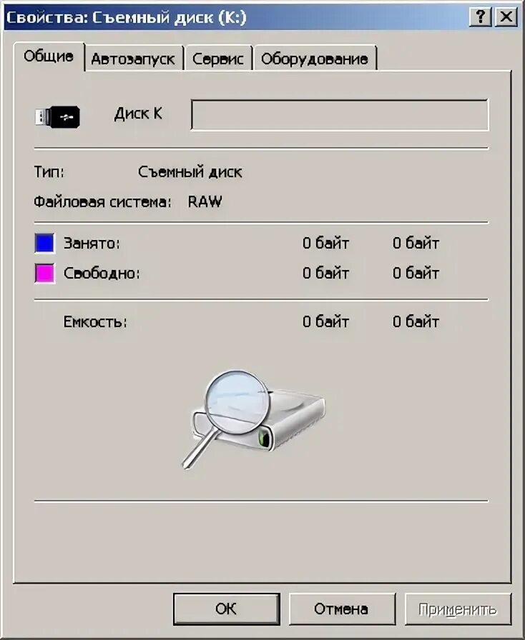Click the blue Занято color swatch
This screenshot has height=640, width=525.
(44, 244)
